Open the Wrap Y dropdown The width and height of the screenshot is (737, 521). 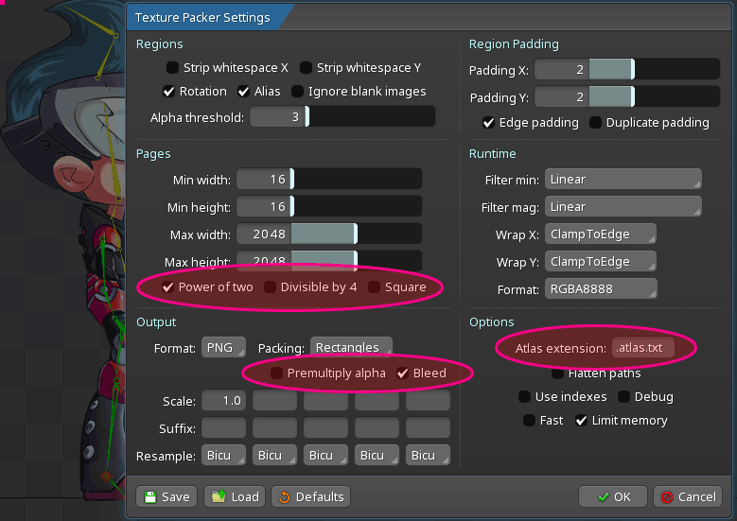pyautogui.click(x=600, y=261)
